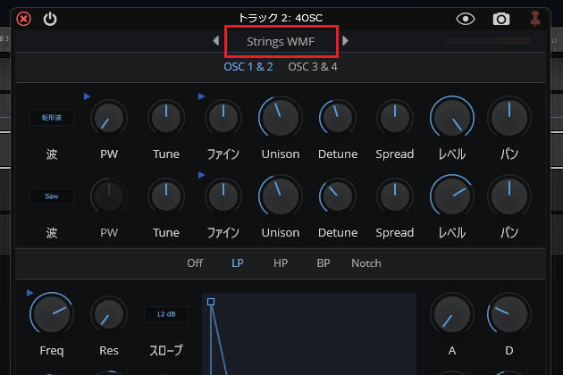Select the HP filter type
Viewport: 563px width, 375px height.
point(281,262)
